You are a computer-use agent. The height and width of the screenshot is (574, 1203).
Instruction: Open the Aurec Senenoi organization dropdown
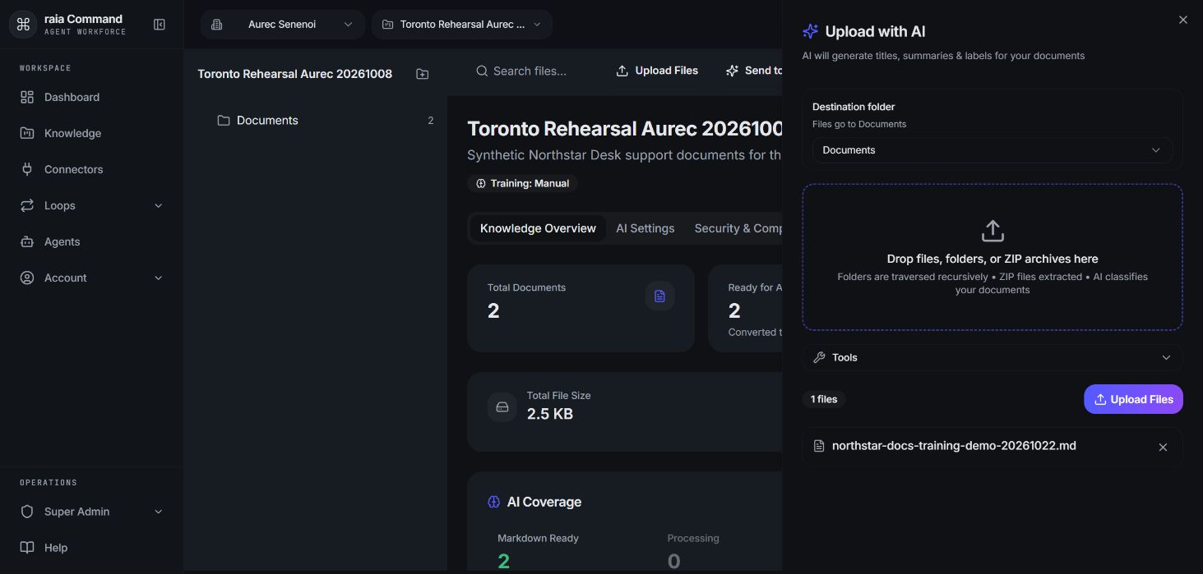click(x=282, y=25)
